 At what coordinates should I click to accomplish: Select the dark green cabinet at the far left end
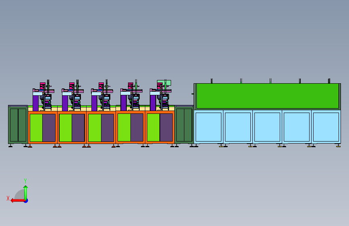pyautogui.click(x=18, y=125)
